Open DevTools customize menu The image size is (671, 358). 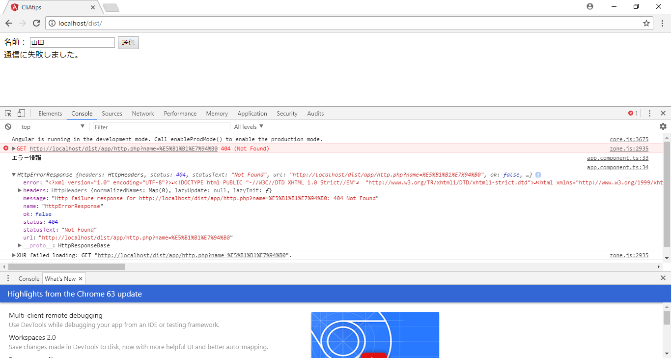649,113
